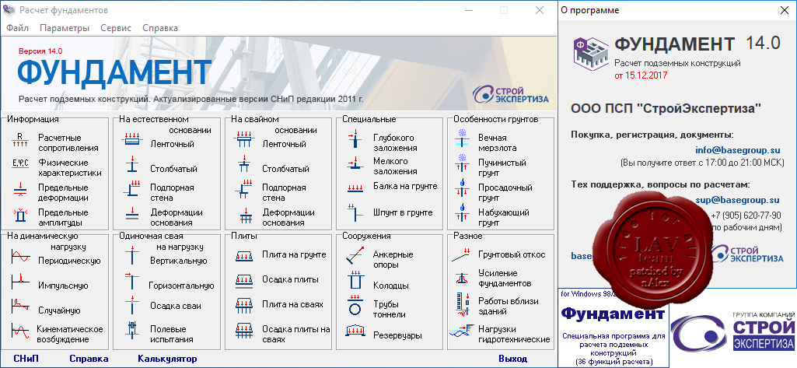This screenshot has height=368, width=797.
Task: Select Столбчатый icon under На естественном основании
Action: coord(132,166)
